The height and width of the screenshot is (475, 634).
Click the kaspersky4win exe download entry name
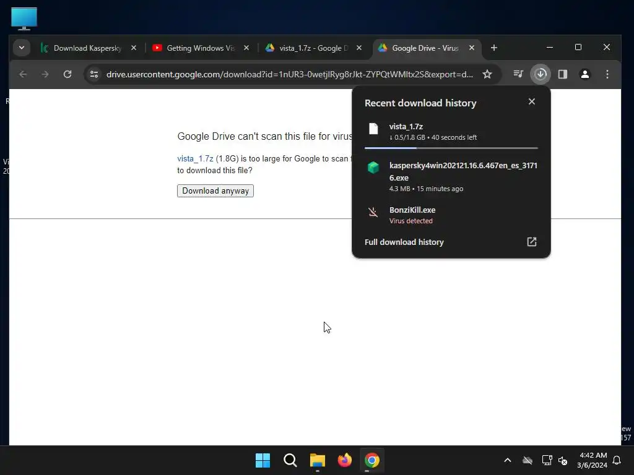463,171
